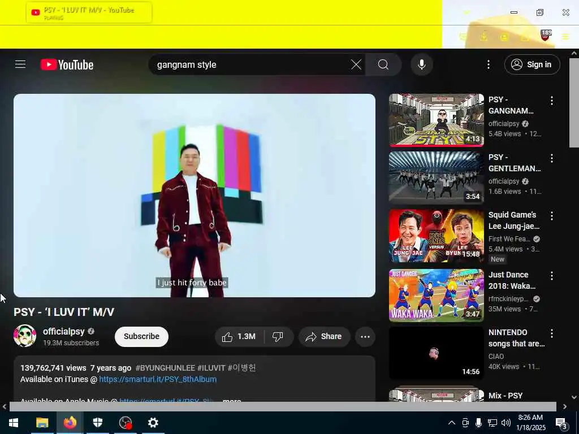Click the scroll right arrow at bottom

pyautogui.click(x=565, y=406)
